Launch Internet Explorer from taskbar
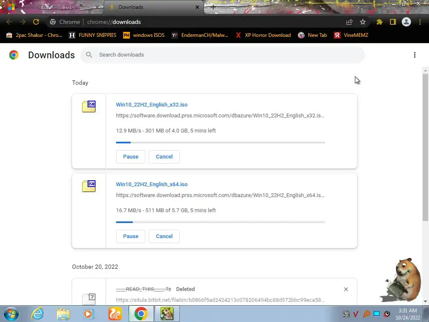Viewport: 429px width, 322px height. point(37,314)
